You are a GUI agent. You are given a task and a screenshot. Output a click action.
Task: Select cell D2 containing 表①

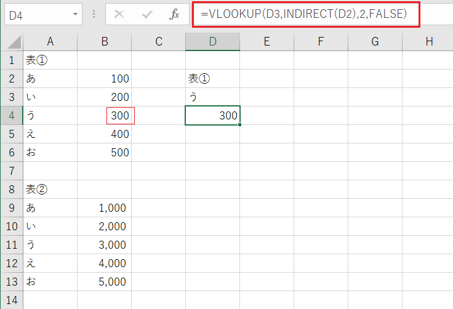212,79
